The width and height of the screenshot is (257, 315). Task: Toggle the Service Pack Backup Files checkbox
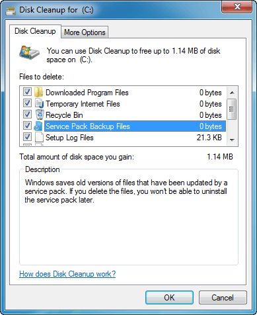[x=27, y=126]
